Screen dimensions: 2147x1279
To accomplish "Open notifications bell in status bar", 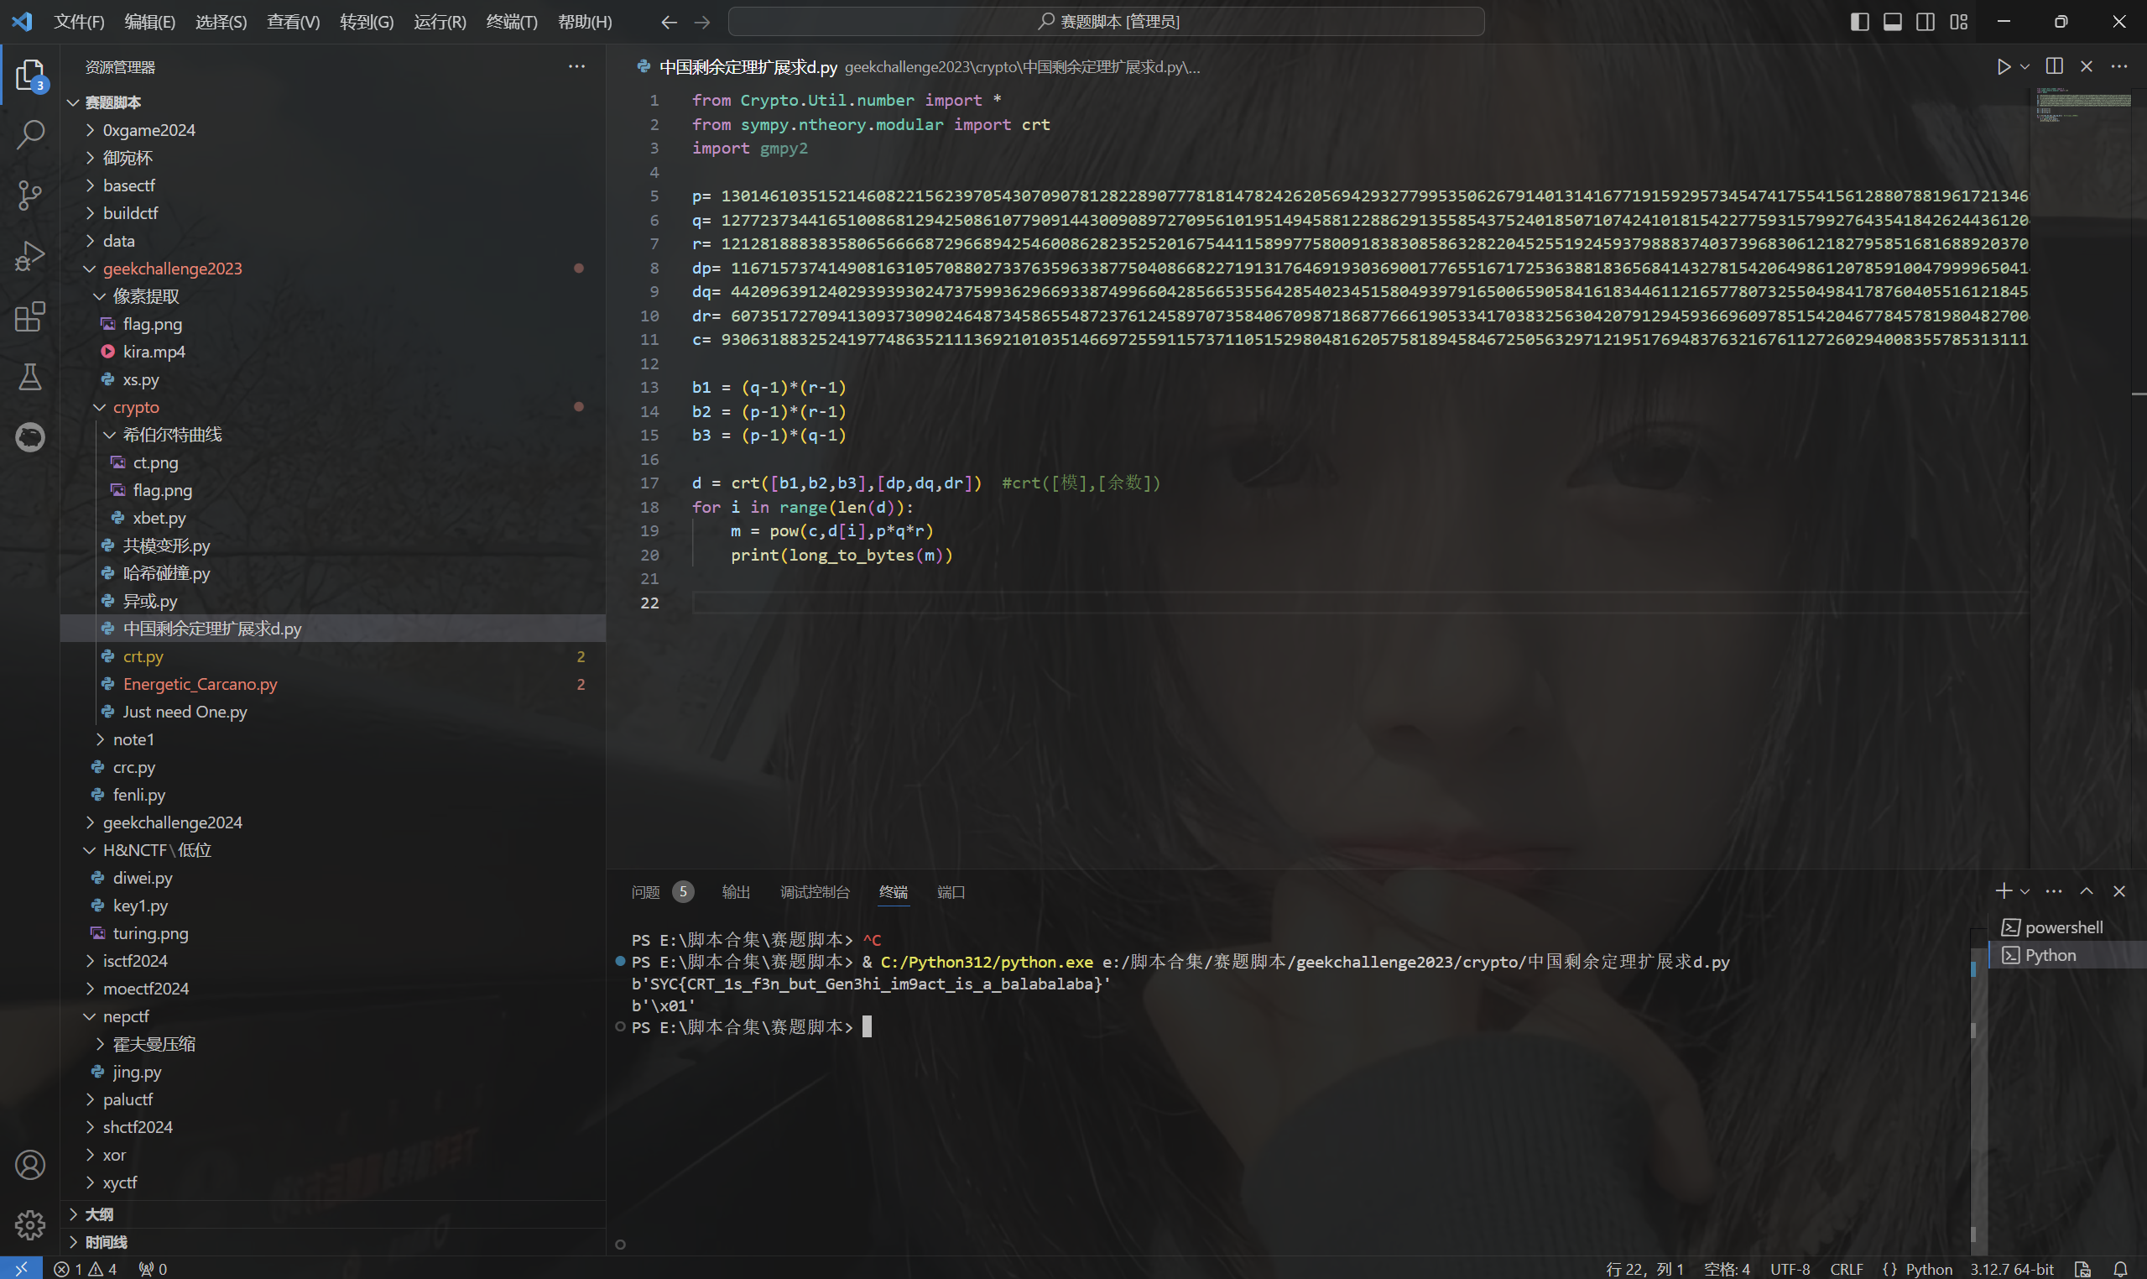I will (x=2120, y=1269).
